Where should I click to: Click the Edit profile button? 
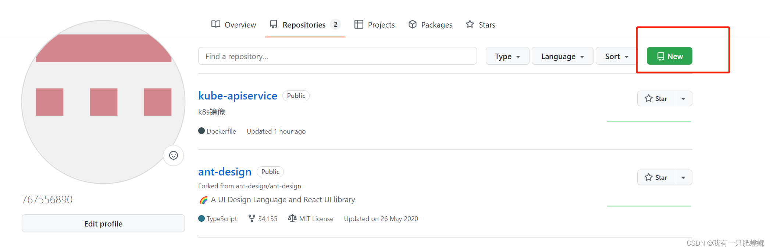pos(103,224)
